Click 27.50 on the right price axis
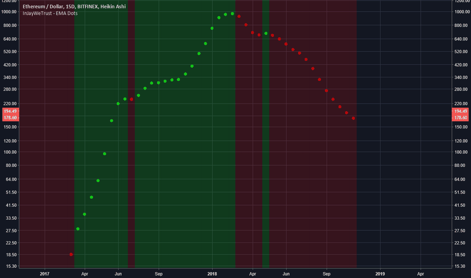 tap(460, 230)
